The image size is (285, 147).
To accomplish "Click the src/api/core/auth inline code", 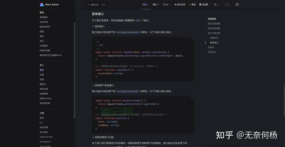I will (128, 32).
